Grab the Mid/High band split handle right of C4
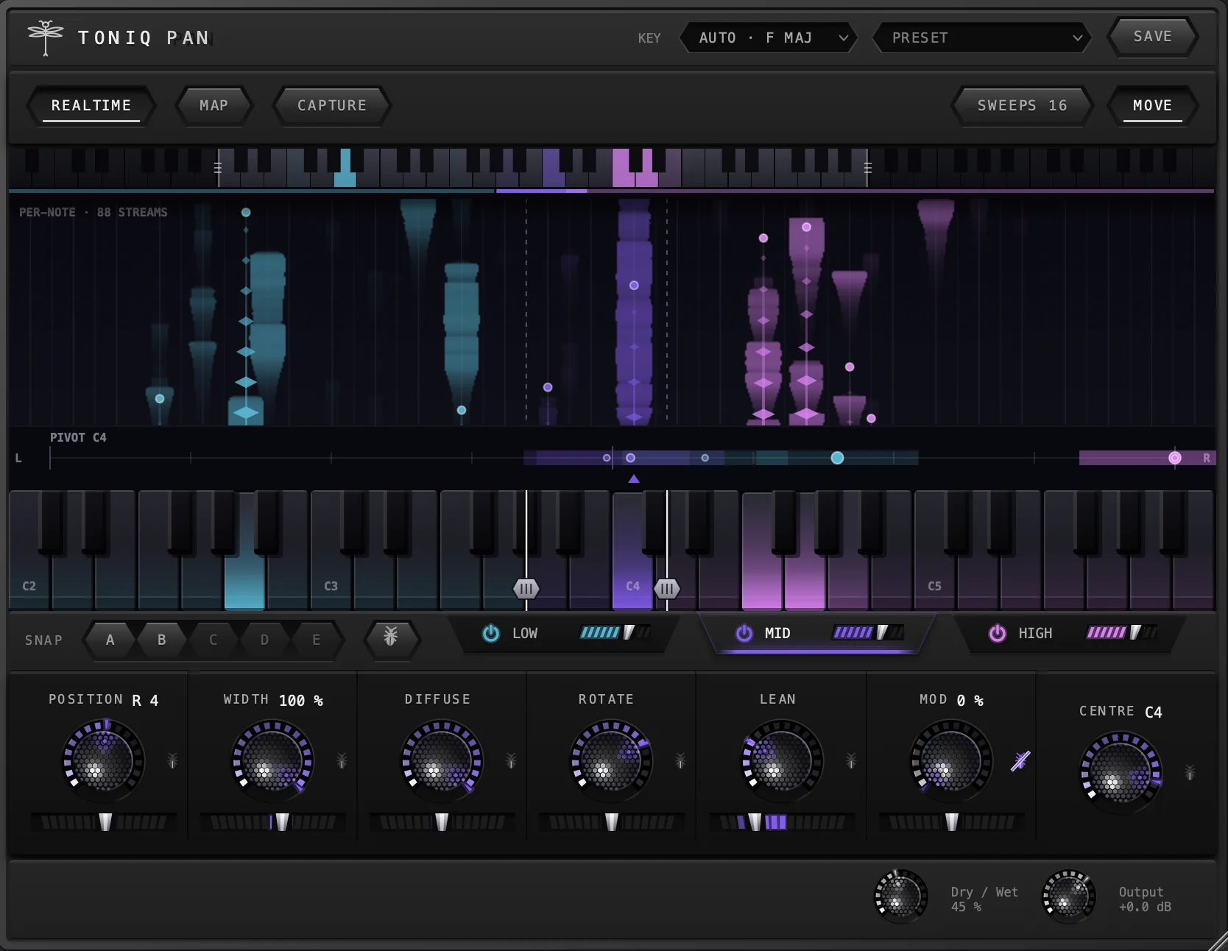This screenshot has width=1228, height=951. [667, 589]
